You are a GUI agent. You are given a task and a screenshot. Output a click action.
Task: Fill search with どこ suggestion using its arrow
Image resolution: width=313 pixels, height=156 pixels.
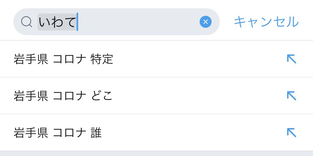(x=292, y=96)
